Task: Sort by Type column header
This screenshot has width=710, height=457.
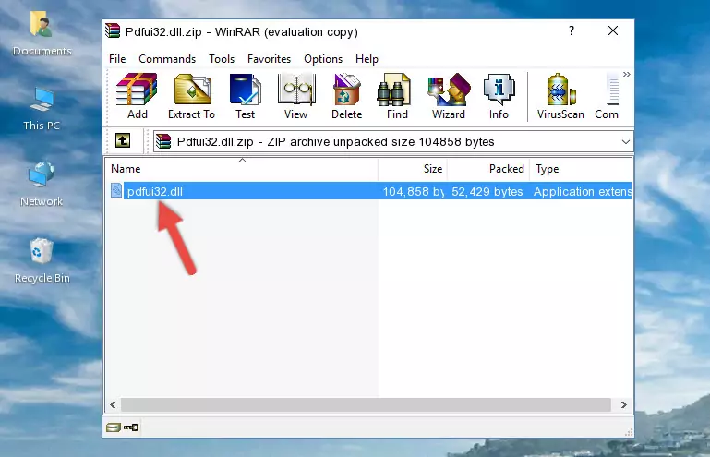Action: [581, 169]
